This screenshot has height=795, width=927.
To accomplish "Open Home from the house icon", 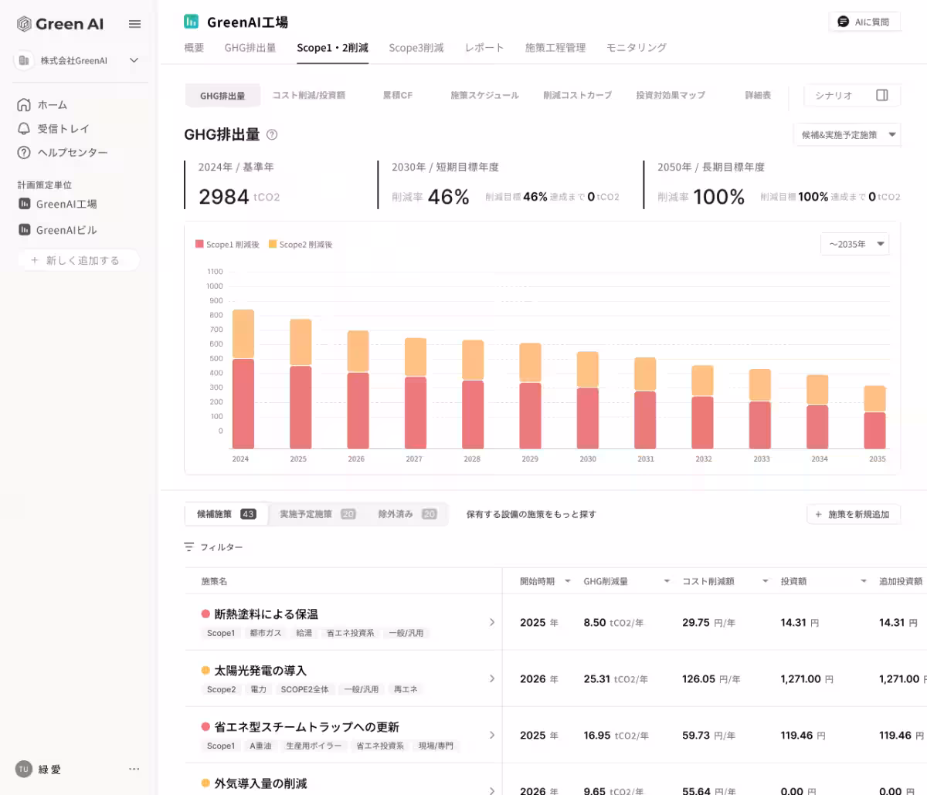I will 24,104.
